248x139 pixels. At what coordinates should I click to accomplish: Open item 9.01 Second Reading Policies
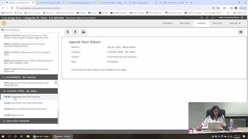click(26, 84)
